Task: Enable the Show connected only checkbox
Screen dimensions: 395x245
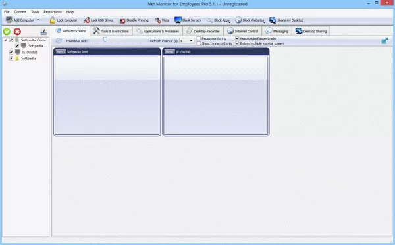Action: pos(199,43)
